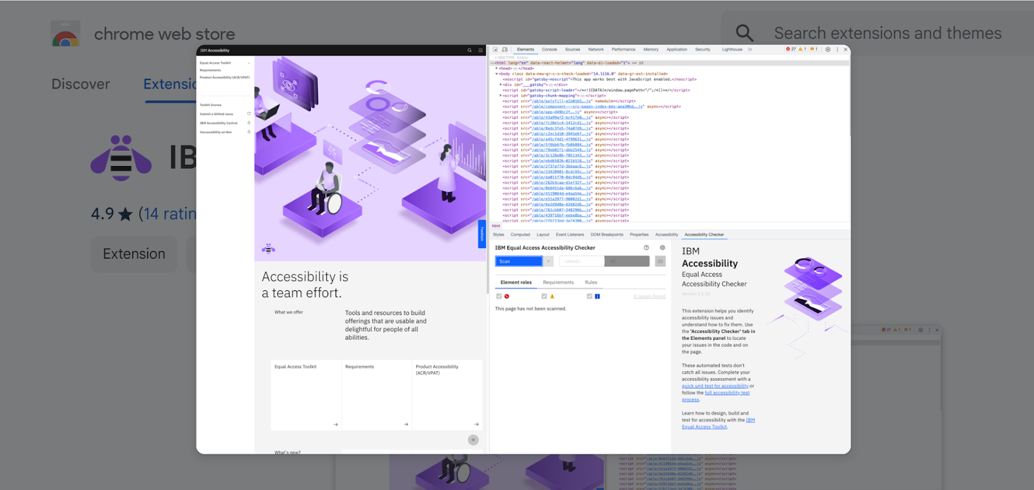This screenshot has width=1034, height=490.
Task: Click the blue vertical Feedback tab on IBM page
Action: 481,234
